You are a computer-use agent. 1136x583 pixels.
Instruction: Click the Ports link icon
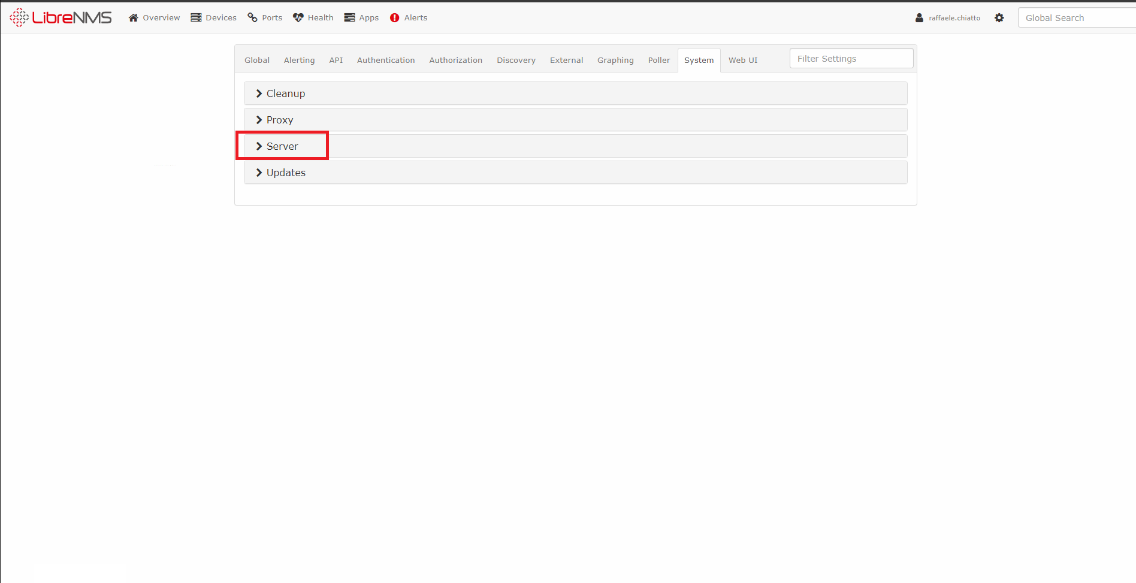click(253, 17)
